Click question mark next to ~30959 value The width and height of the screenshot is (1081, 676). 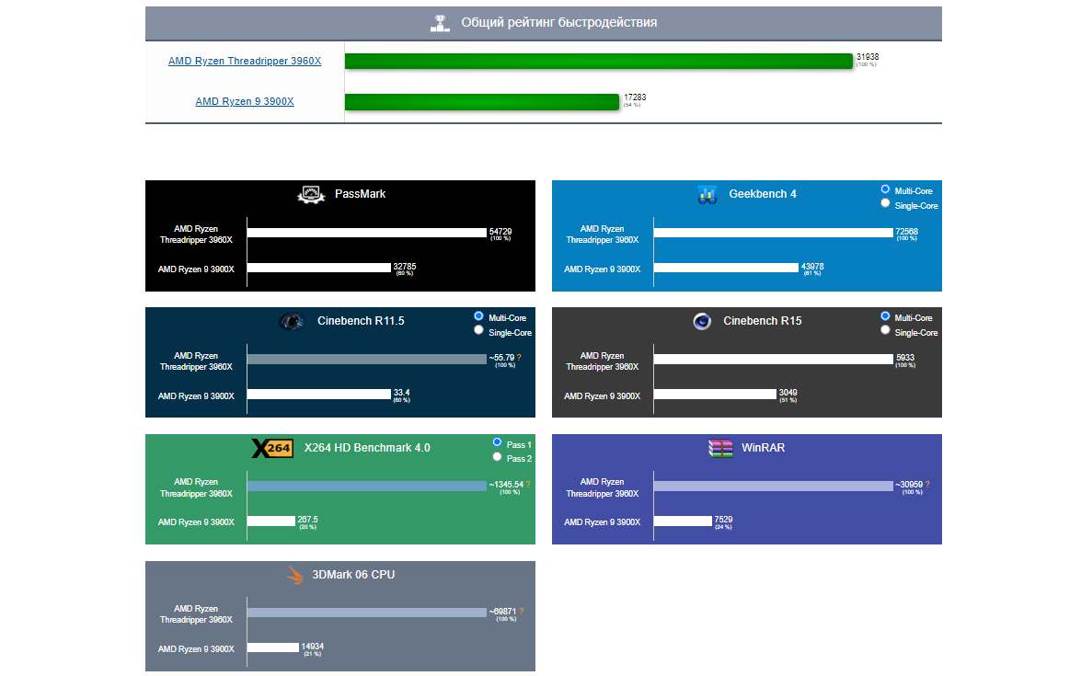coord(928,485)
